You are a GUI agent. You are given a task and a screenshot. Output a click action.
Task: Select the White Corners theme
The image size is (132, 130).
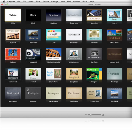[74, 54]
